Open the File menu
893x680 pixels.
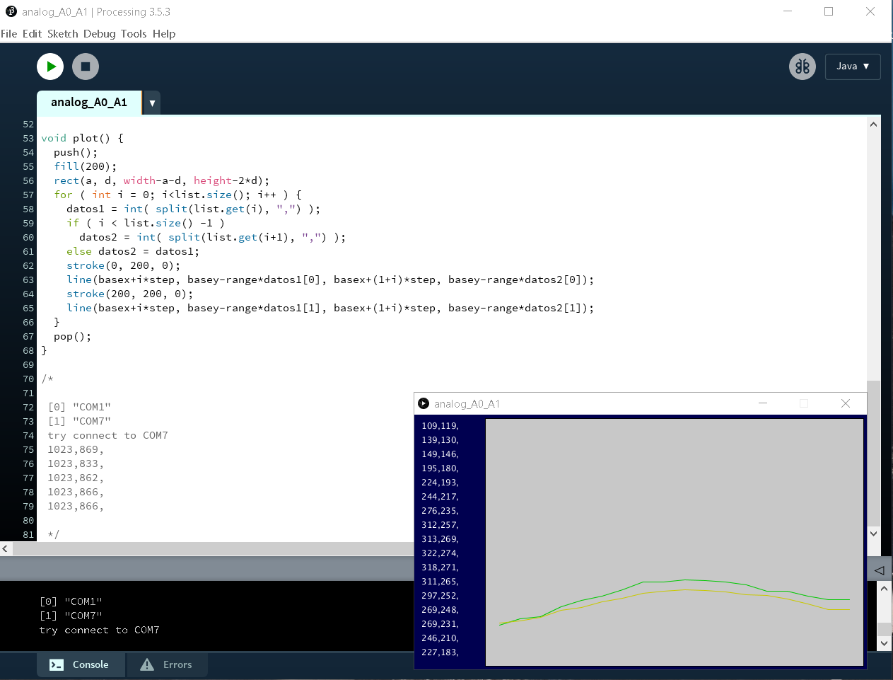click(x=9, y=34)
